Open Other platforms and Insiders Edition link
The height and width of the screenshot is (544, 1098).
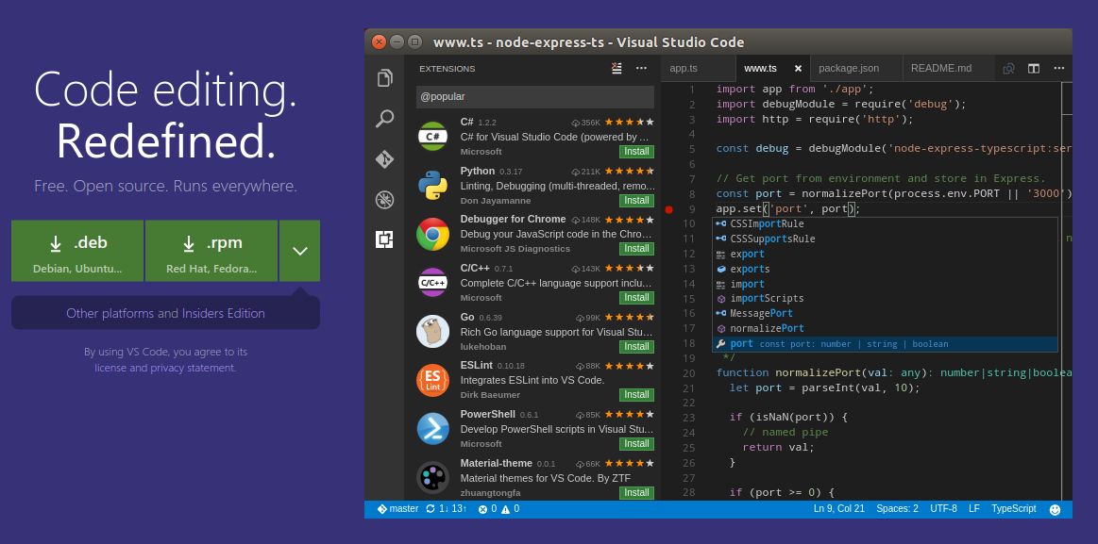[165, 313]
